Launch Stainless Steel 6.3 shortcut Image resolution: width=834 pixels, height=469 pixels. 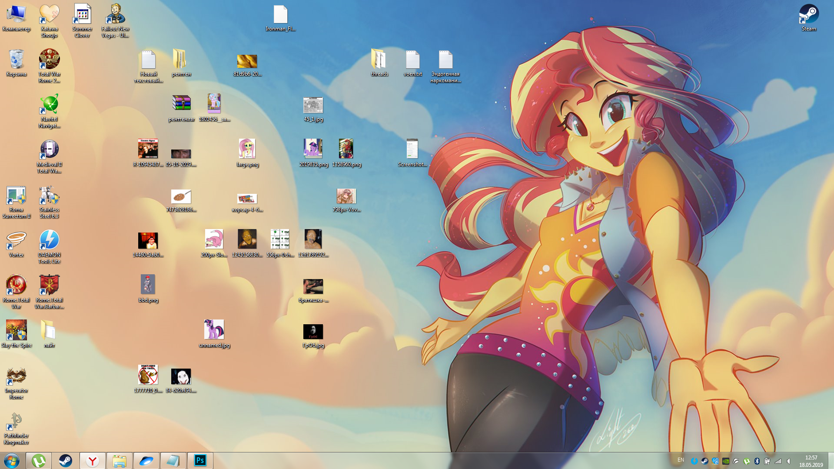click(x=49, y=202)
